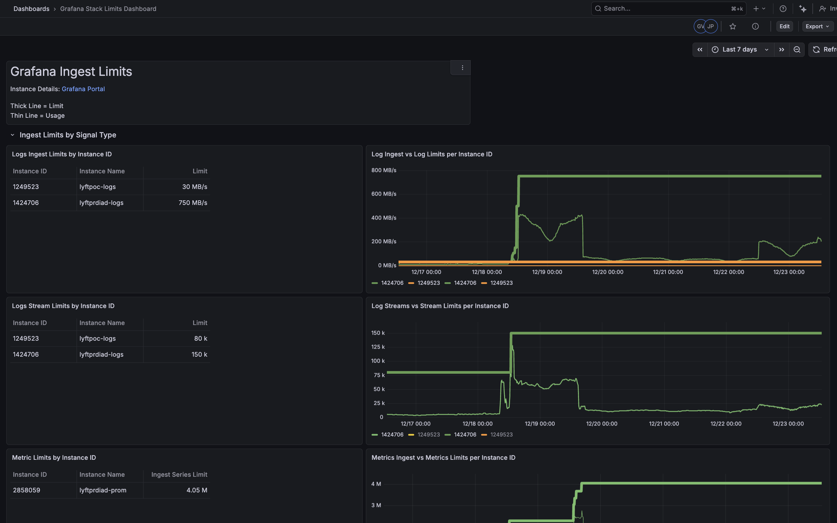Image resolution: width=837 pixels, height=523 pixels.
Task: Toggle first 1249523 series in Log Streams legend
Action: tap(428, 435)
